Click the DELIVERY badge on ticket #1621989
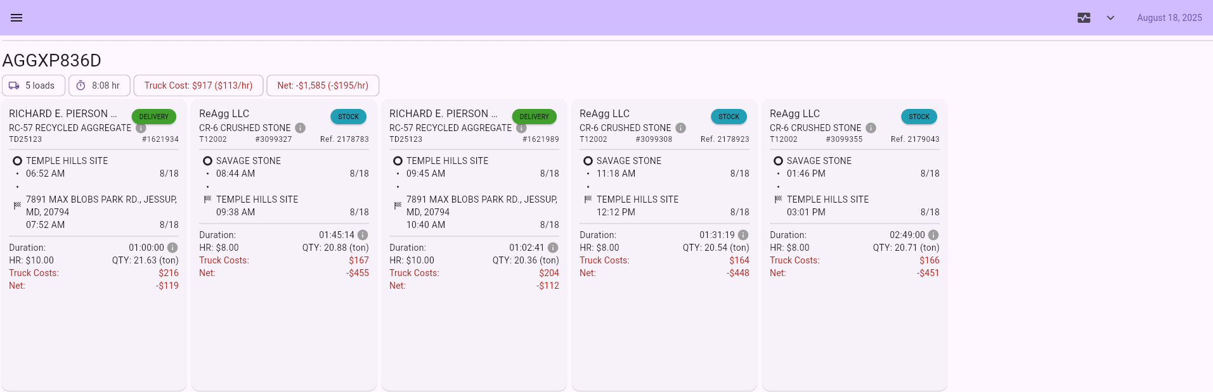Viewport: 1213px width, 392px height. point(534,117)
